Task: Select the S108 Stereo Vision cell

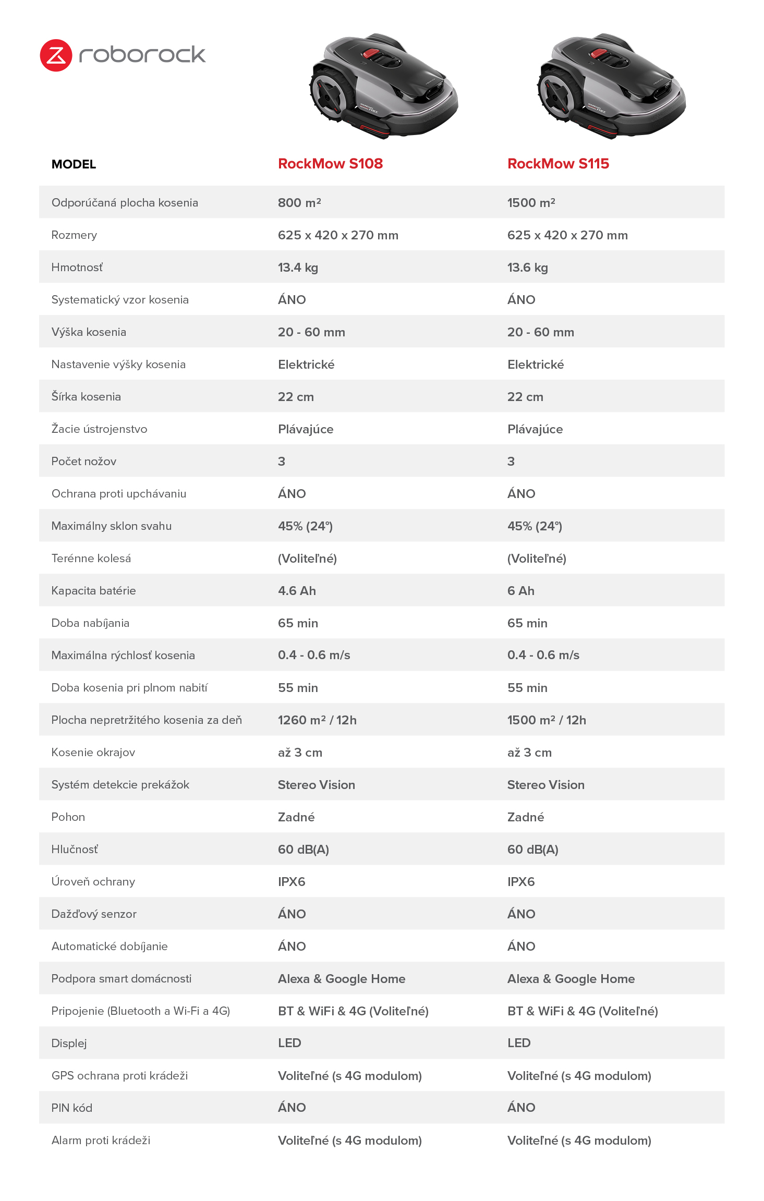Action: pos(316,785)
